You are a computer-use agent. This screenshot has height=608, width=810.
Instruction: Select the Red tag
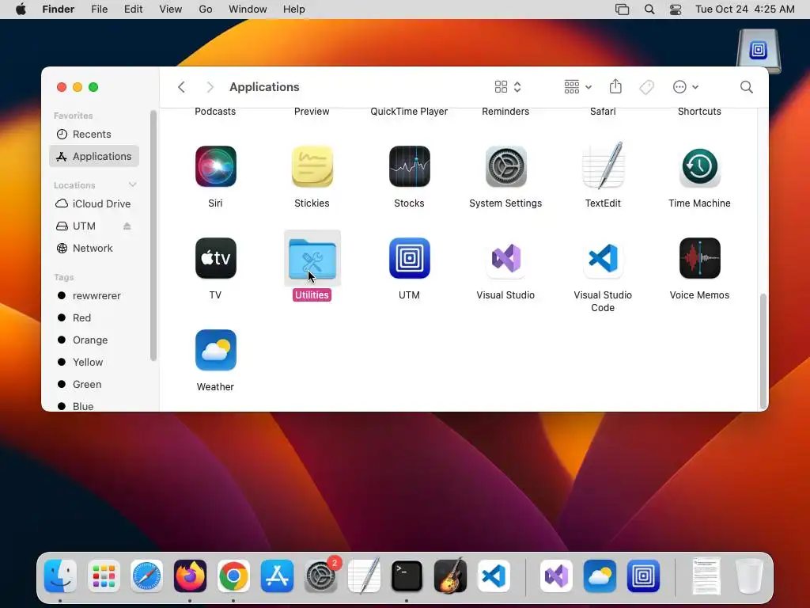click(x=94, y=318)
